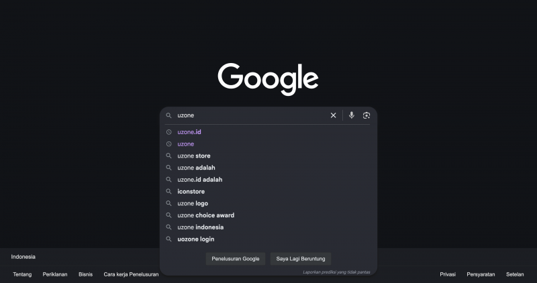Click the clock icon beside uzone.id
Screen dimensions: 537x283
(169, 132)
